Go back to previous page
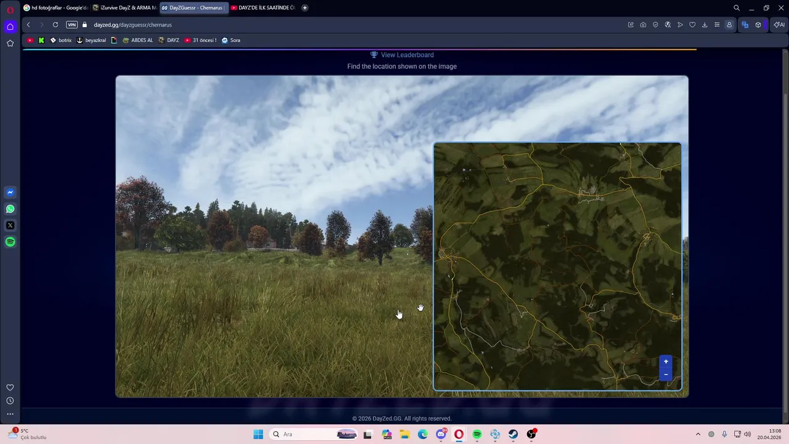Viewport: 789px width, 444px height. [x=28, y=25]
